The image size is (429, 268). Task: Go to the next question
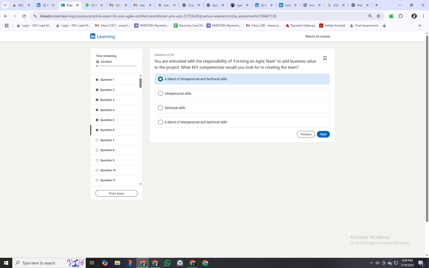click(323, 134)
